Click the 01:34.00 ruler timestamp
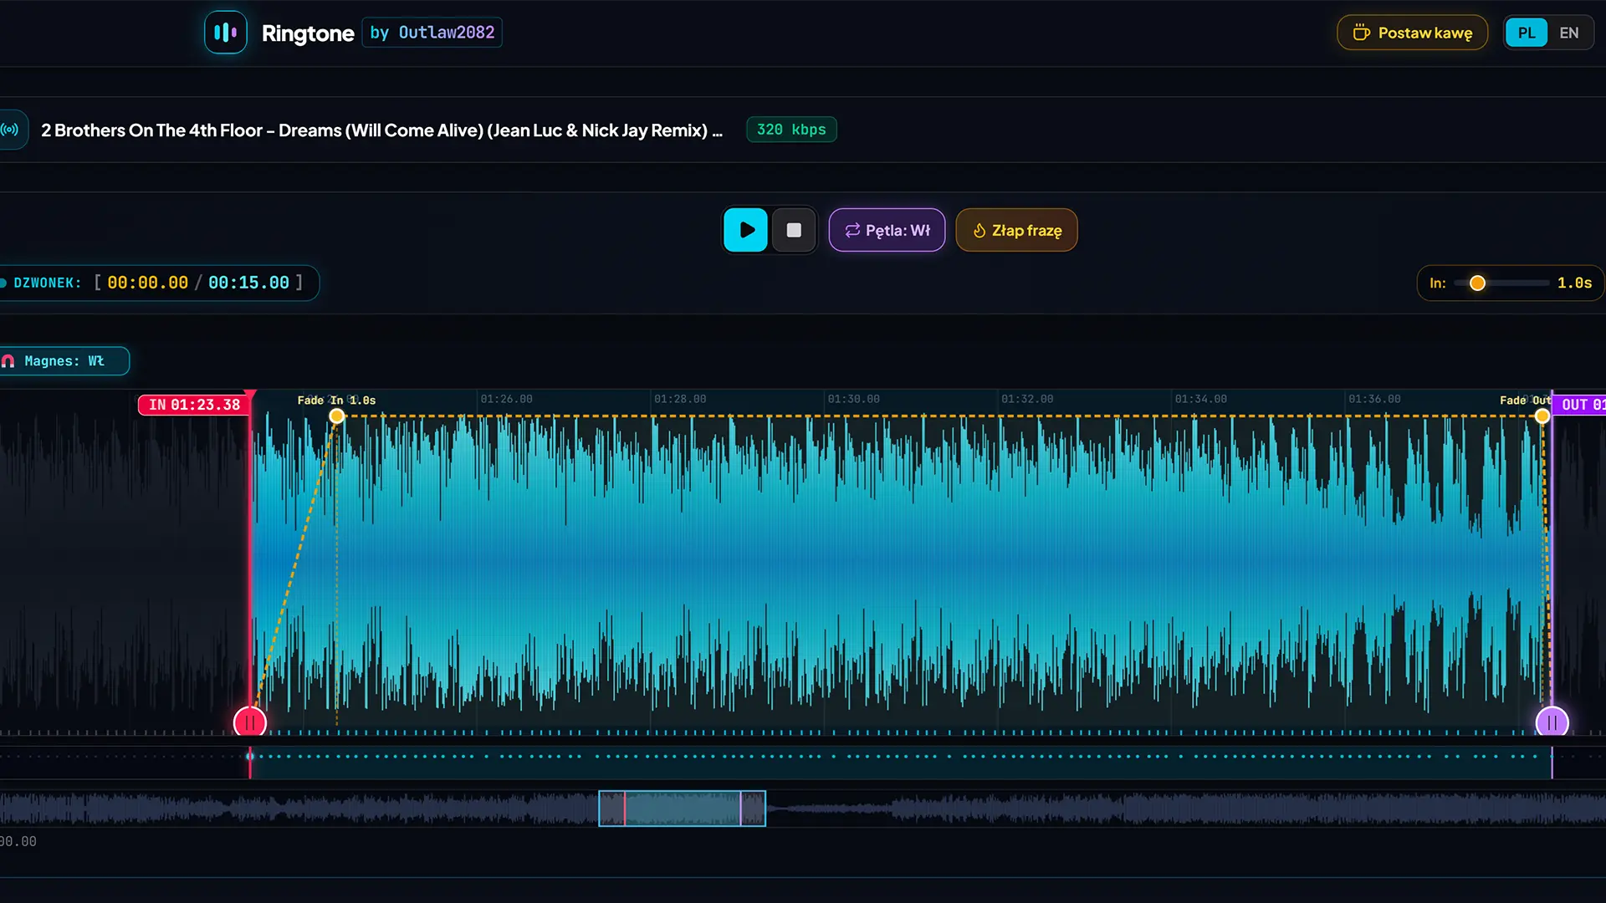The image size is (1606, 903). pos(1200,400)
